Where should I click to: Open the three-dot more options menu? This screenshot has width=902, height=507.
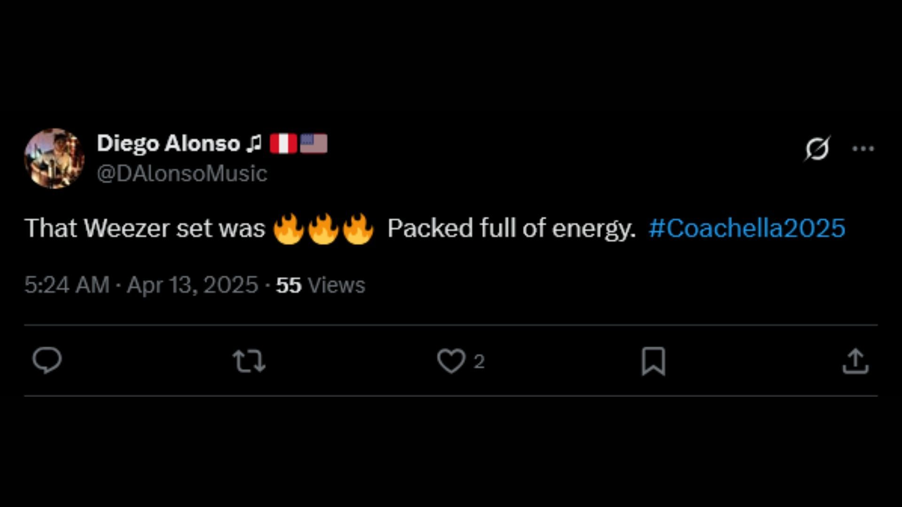863,149
